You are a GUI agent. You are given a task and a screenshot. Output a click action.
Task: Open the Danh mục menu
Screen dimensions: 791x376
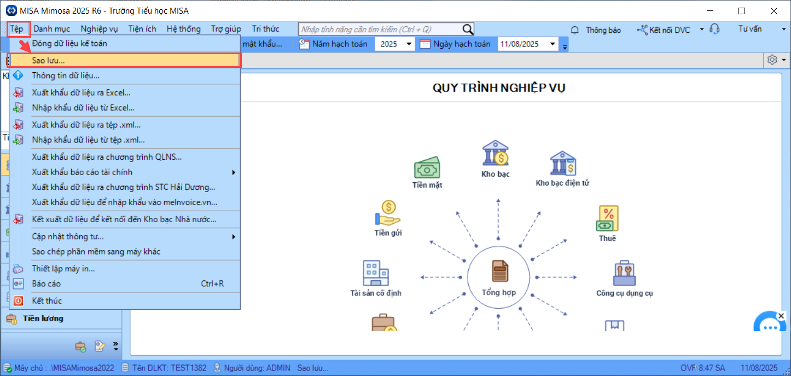tap(51, 29)
